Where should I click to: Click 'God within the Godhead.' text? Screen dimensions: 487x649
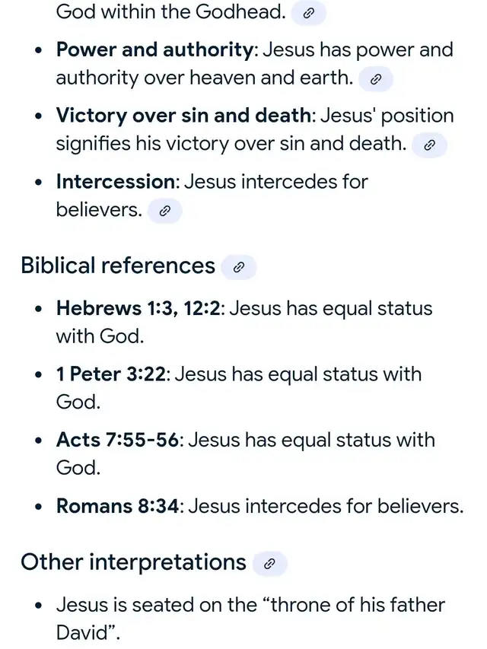pyautogui.click(x=171, y=12)
